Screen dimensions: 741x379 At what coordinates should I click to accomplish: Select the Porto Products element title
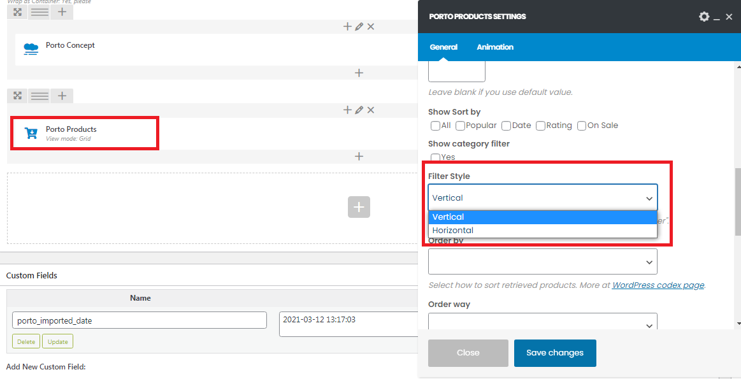coord(71,129)
